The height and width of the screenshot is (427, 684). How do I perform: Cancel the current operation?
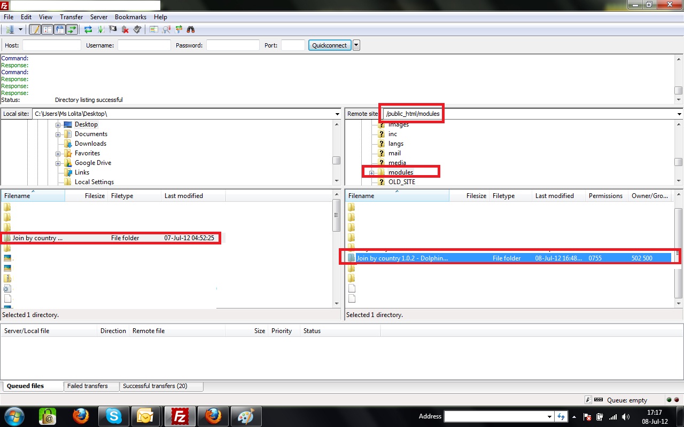tap(113, 30)
